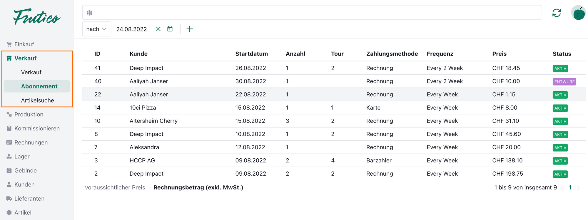Add a new filter with plus icon
This screenshot has height=220, width=588.
(x=190, y=29)
